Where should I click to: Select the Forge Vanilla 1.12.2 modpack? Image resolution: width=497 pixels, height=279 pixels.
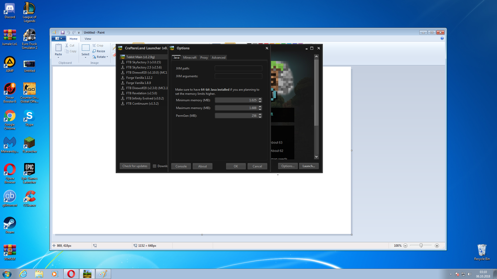coord(139,78)
